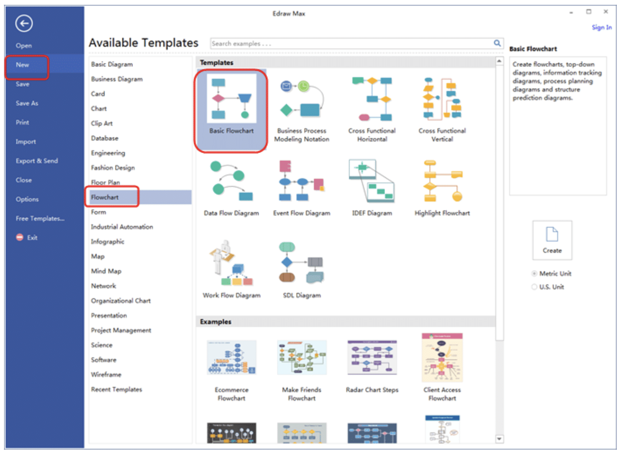The height and width of the screenshot is (454, 621).
Task: Open Recent Templates list
Action: pos(116,389)
